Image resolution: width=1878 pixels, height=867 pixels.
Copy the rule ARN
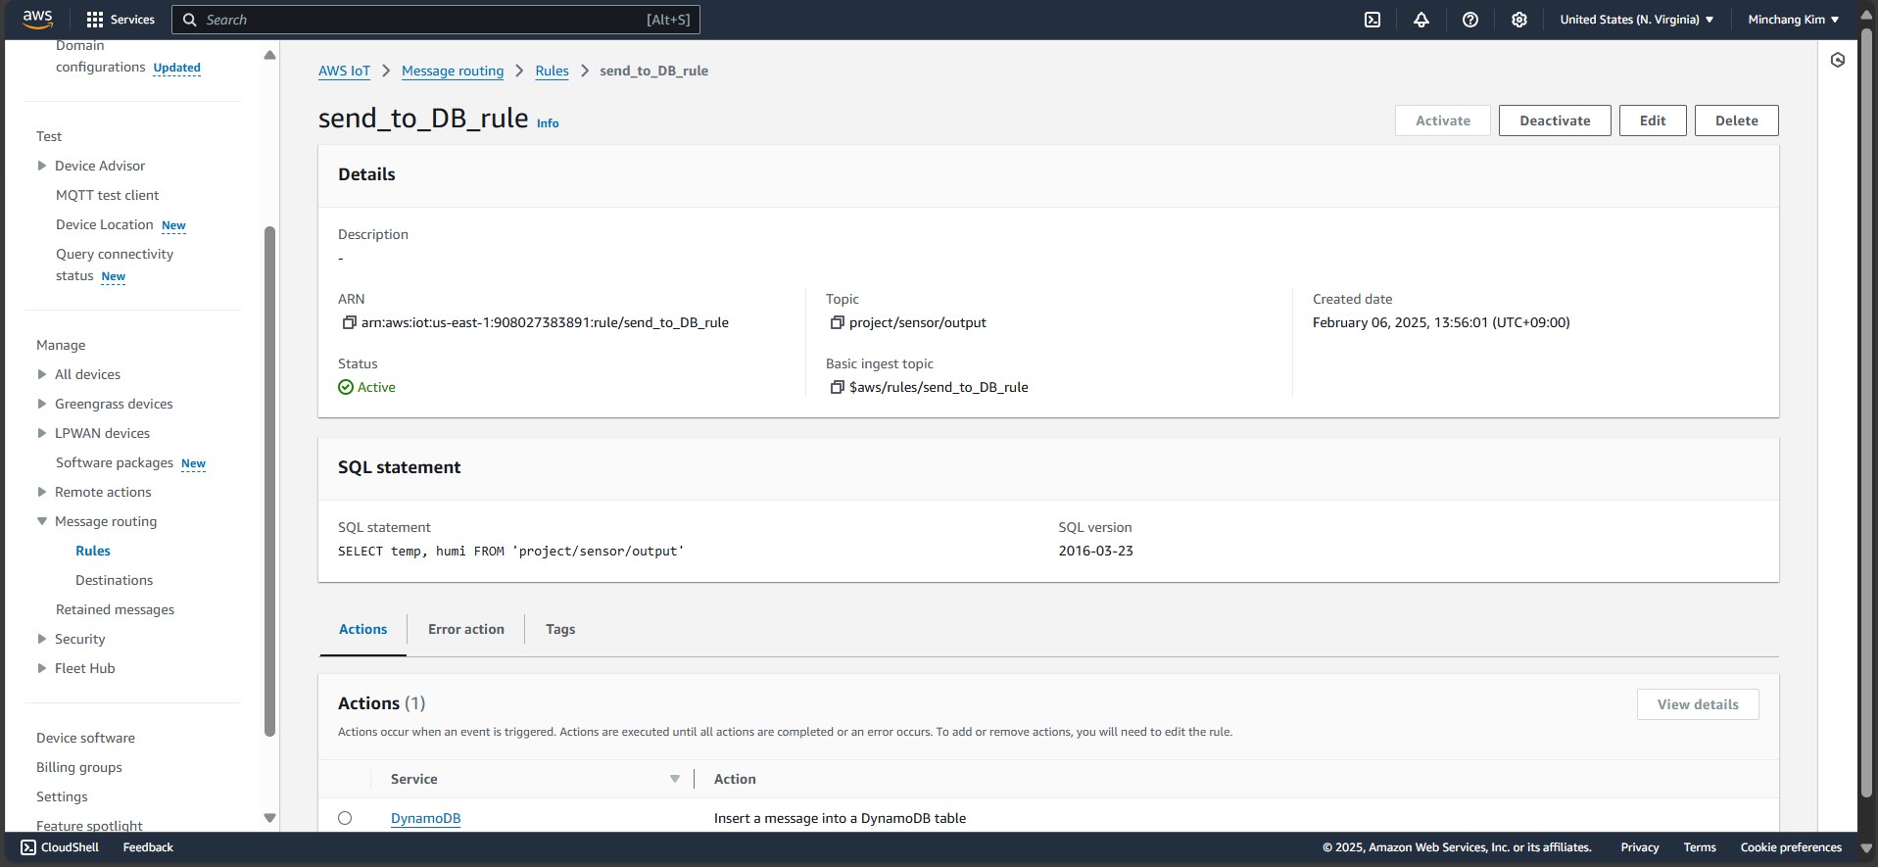pos(349,322)
